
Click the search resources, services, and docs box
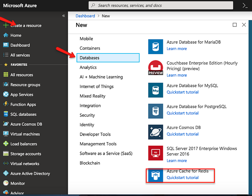(x=161, y=5)
